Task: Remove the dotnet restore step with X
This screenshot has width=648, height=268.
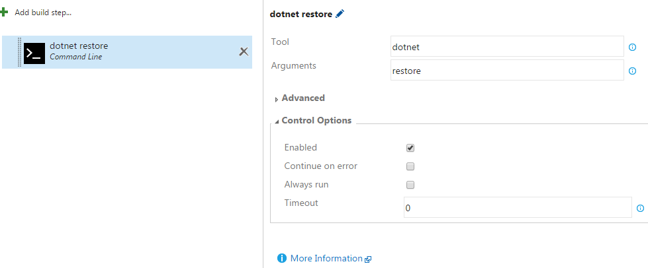Action: 243,51
